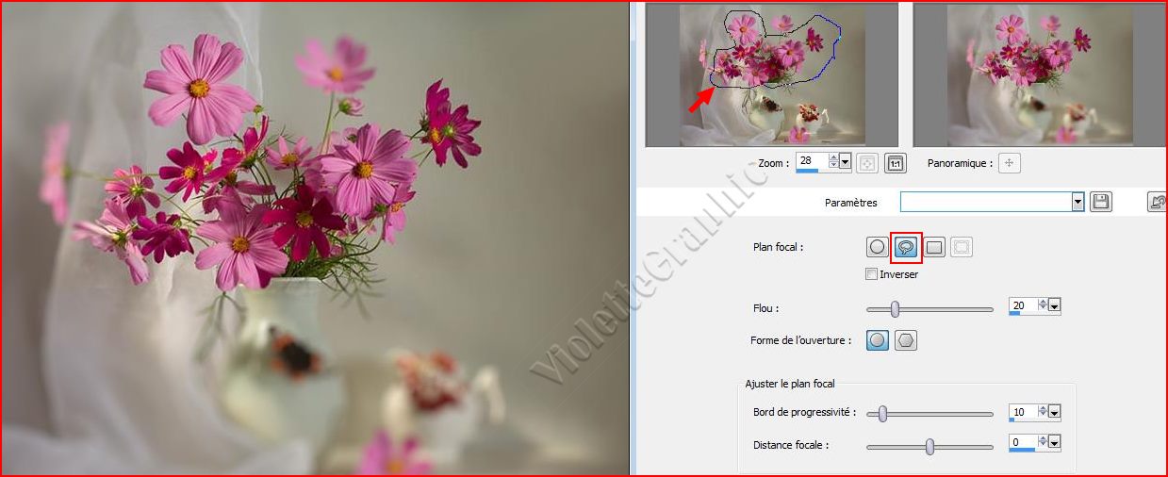Expand the Flou value dropdown arrow
This screenshot has height=477, width=1168.
click(x=1055, y=305)
